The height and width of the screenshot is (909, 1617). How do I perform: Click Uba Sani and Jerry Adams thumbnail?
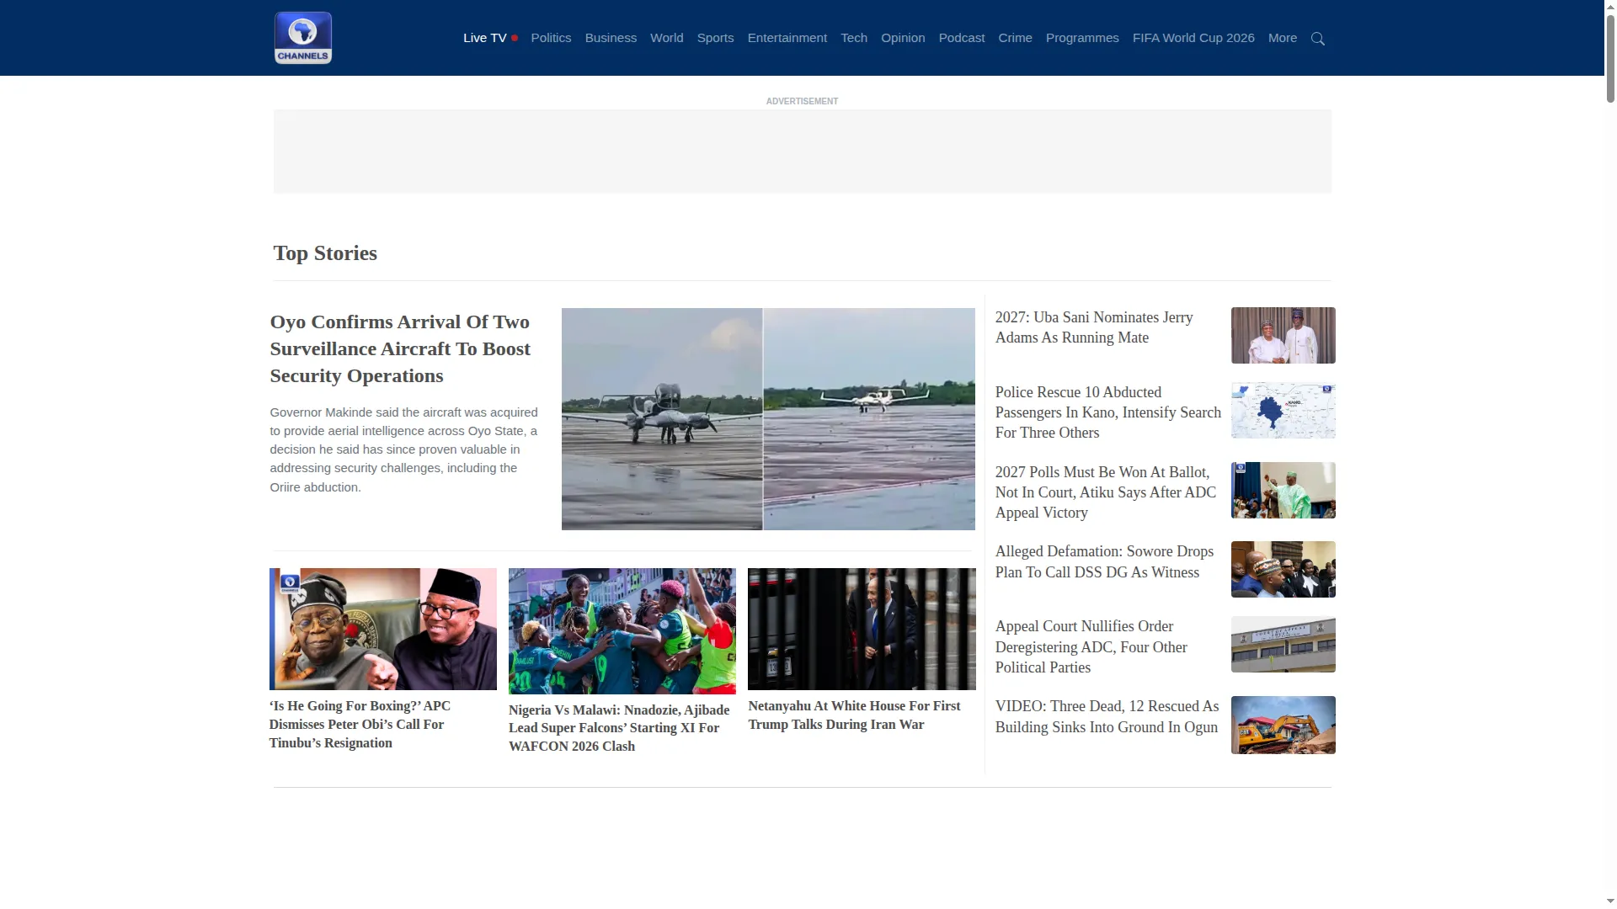tap(1283, 335)
